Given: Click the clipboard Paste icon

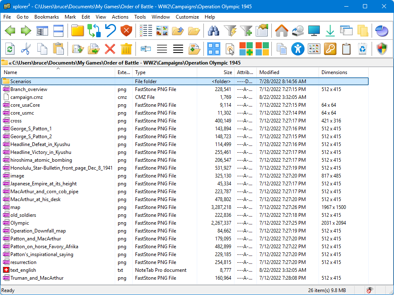Looking at the screenshot, I should pos(58,49).
